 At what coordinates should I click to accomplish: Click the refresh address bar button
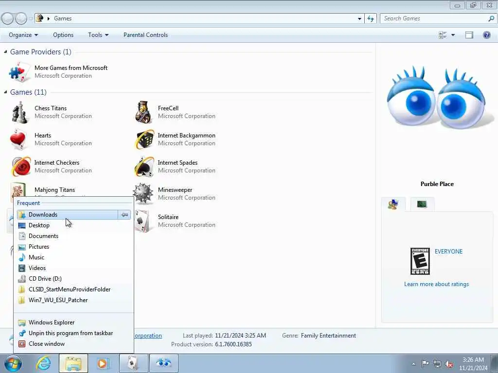coord(371,18)
